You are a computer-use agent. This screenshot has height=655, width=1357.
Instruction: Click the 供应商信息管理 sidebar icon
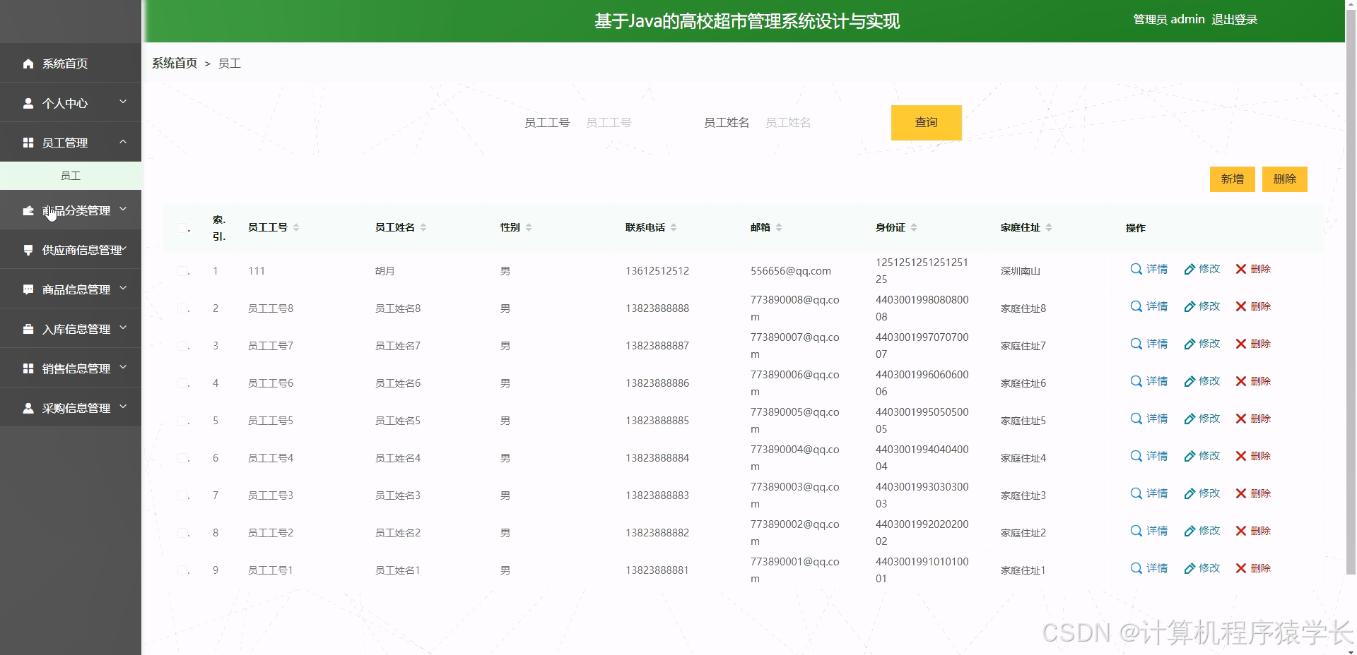pos(28,249)
